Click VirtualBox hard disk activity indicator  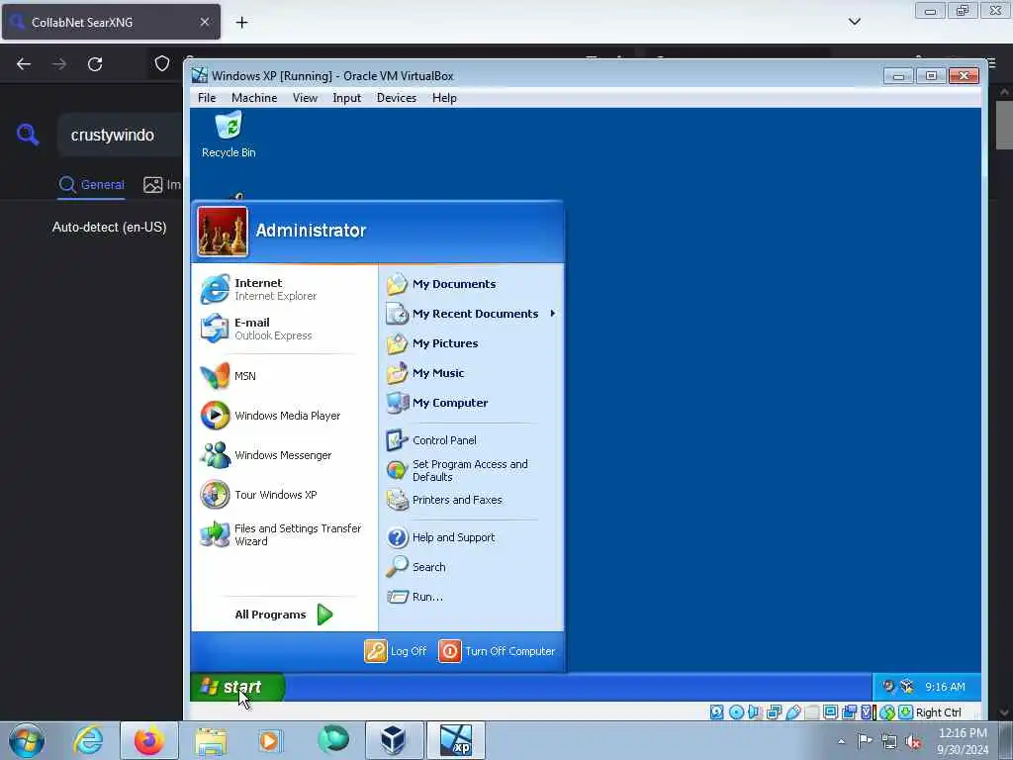pos(716,712)
